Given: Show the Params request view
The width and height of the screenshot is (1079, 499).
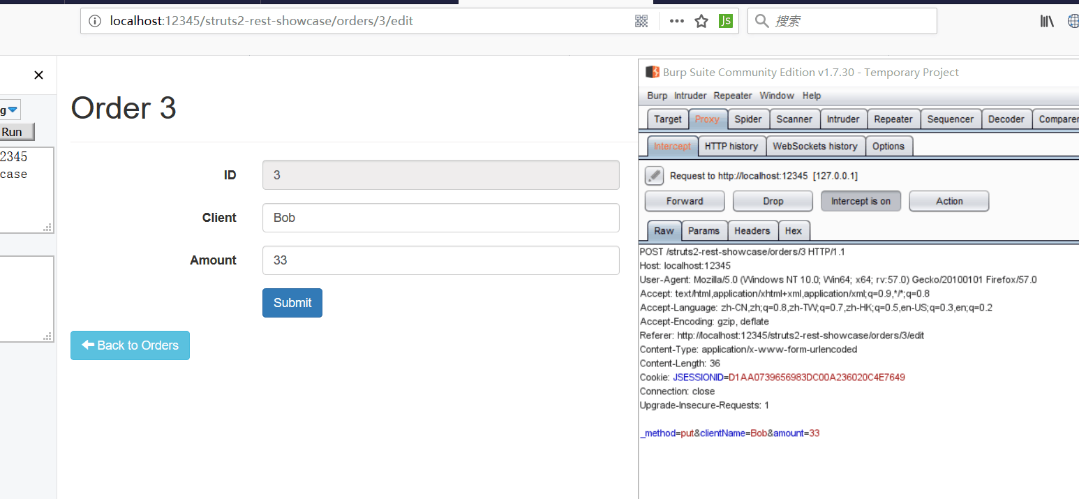Looking at the screenshot, I should point(704,231).
